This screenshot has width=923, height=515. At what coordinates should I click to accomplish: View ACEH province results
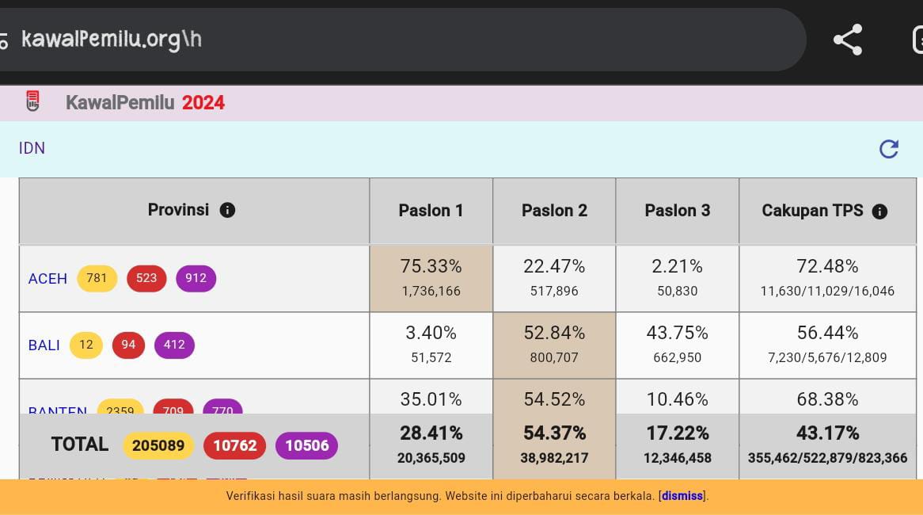47,278
